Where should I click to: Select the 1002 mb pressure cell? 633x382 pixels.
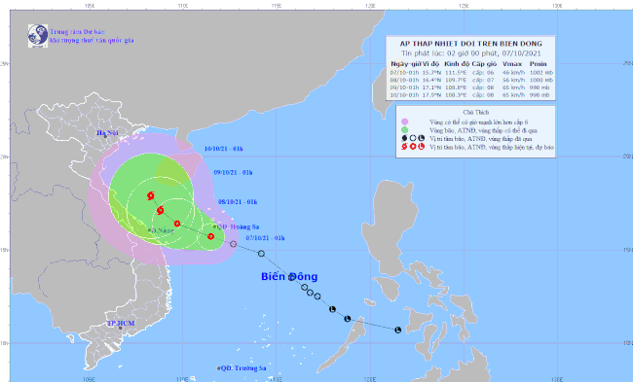(540, 73)
